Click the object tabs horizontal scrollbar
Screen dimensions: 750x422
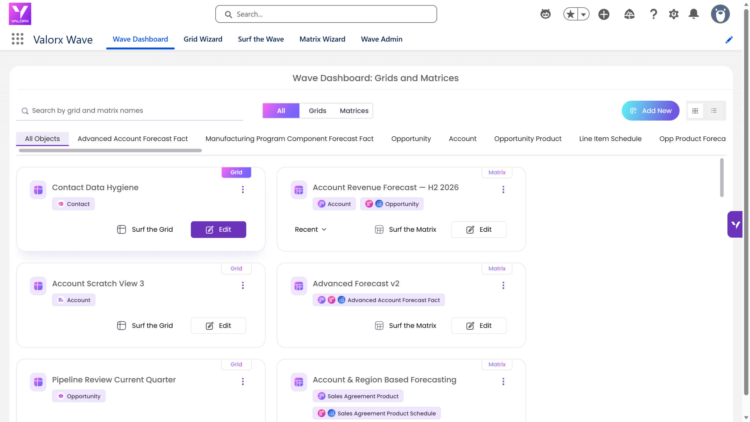pos(110,150)
